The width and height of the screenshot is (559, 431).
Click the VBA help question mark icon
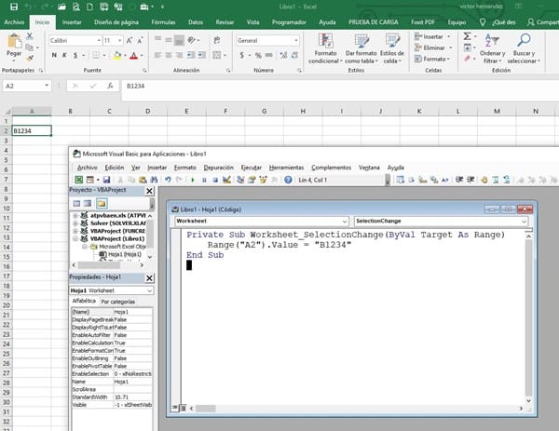tap(288, 180)
